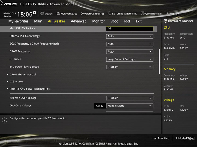Click the globe language icon
197x147 pixels.
point(42,13)
